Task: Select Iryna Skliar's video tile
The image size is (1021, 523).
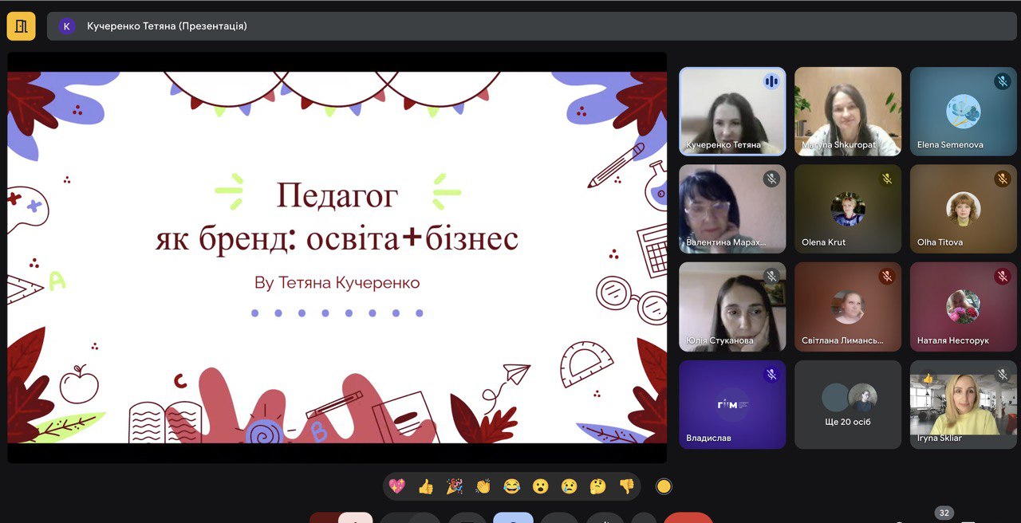Action: click(x=963, y=404)
